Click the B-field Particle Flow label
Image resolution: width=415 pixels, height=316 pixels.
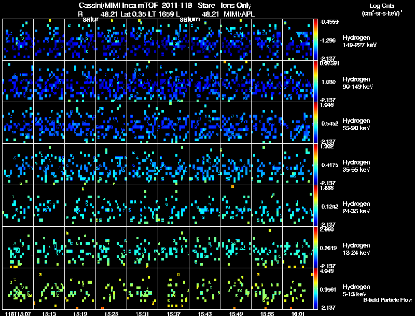coord(388,300)
